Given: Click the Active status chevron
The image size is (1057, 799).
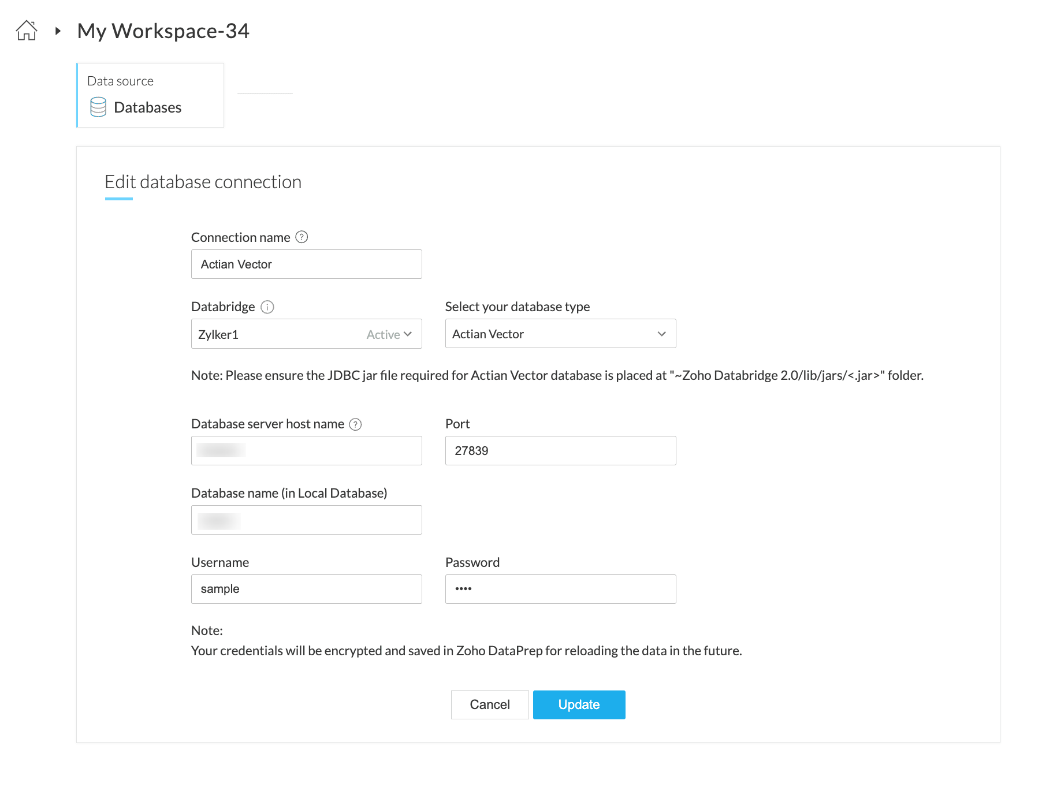Looking at the screenshot, I should pyautogui.click(x=408, y=334).
